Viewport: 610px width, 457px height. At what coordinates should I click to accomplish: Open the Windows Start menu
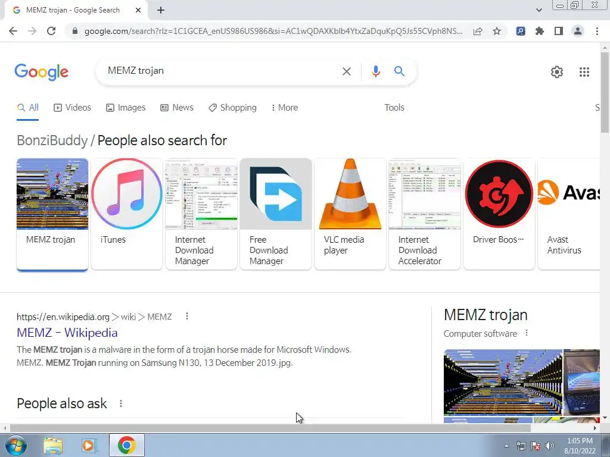[15, 445]
